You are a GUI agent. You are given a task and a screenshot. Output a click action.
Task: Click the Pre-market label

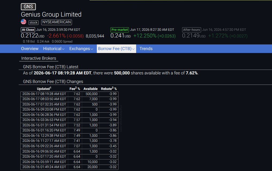pos(120,30)
